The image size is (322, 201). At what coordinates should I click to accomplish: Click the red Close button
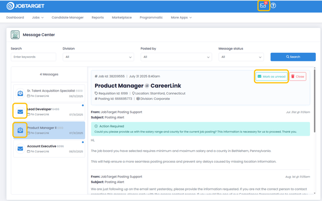coord(298,76)
